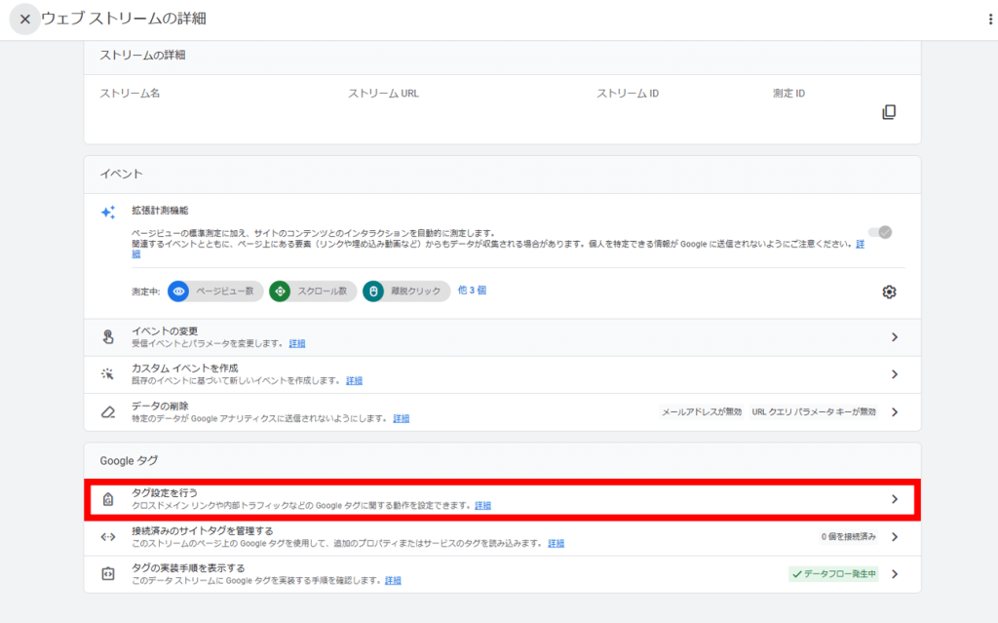Viewport: 998px width, 623px height.
Task: Open 詳細 link under タグ設定を行う
Action: [483, 506]
